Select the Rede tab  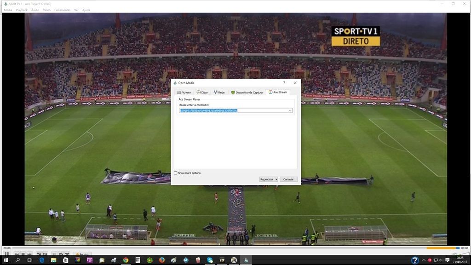[219, 92]
